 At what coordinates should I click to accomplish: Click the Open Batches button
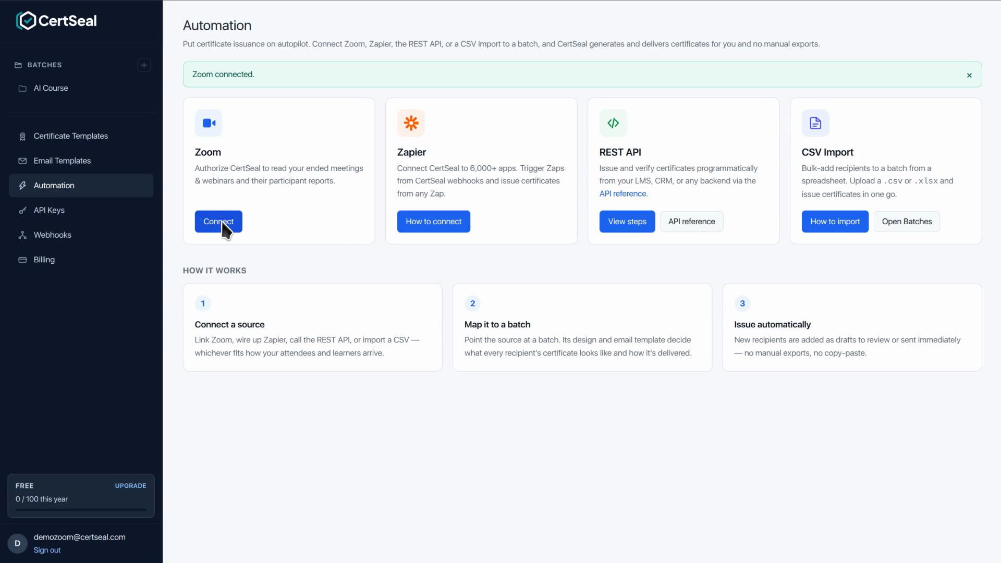pyautogui.click(x=907, y=222)
